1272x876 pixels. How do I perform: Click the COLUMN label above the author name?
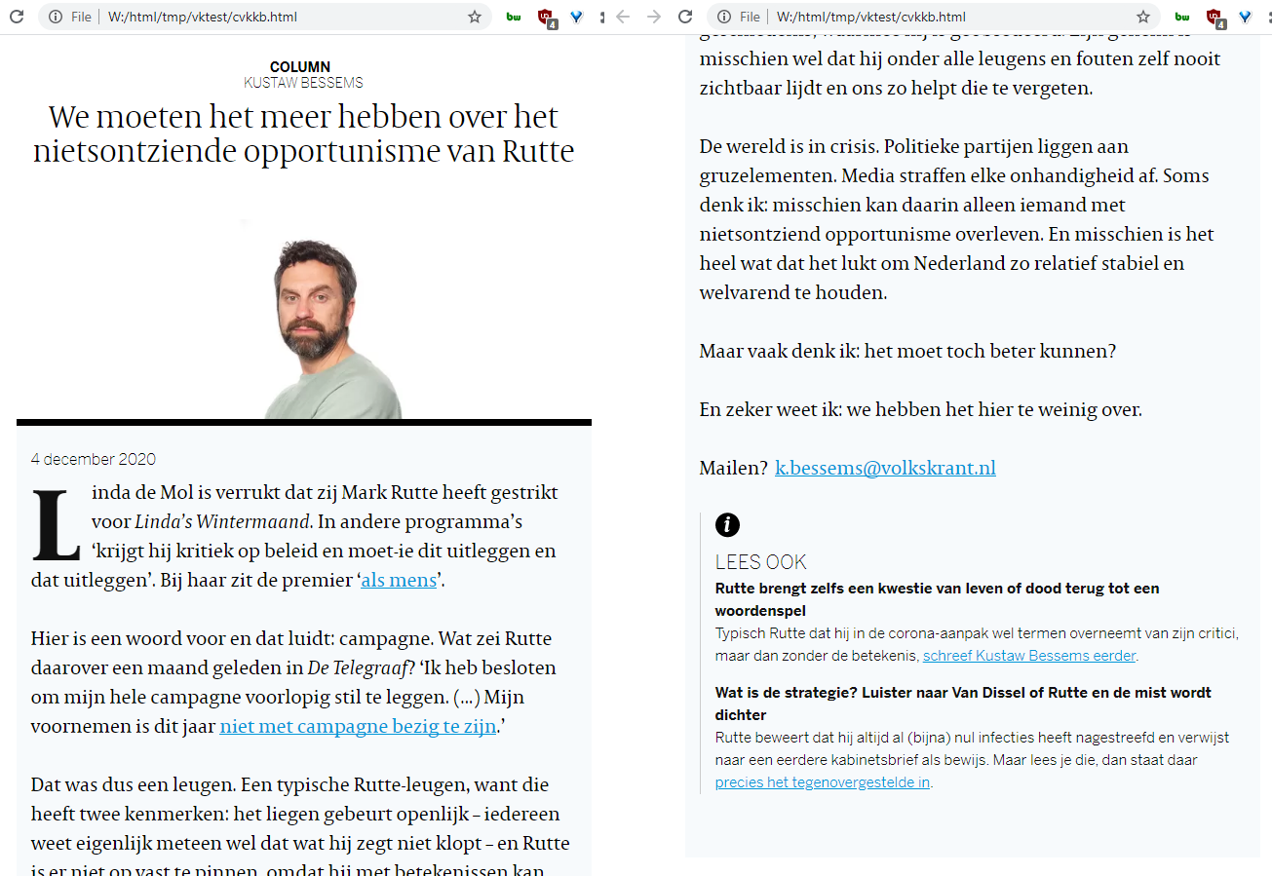300,67
